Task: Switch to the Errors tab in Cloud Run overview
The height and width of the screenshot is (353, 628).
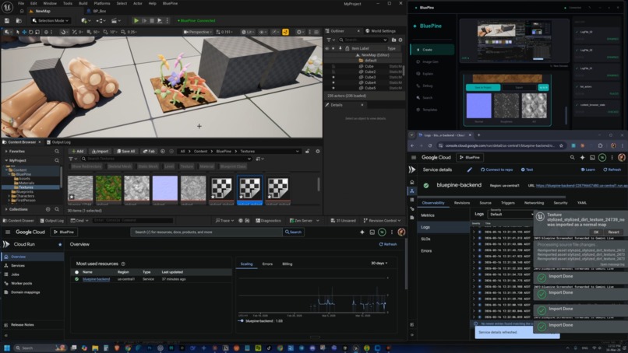Action: (x=267, y=264)
